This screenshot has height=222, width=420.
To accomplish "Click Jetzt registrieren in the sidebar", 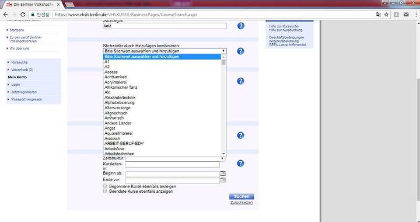I will 24,92.
